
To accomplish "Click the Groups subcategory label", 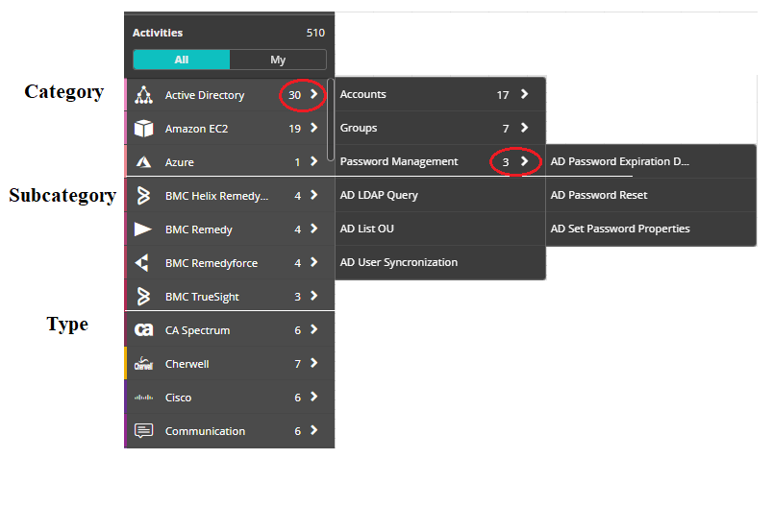I will tap(359, 128).
